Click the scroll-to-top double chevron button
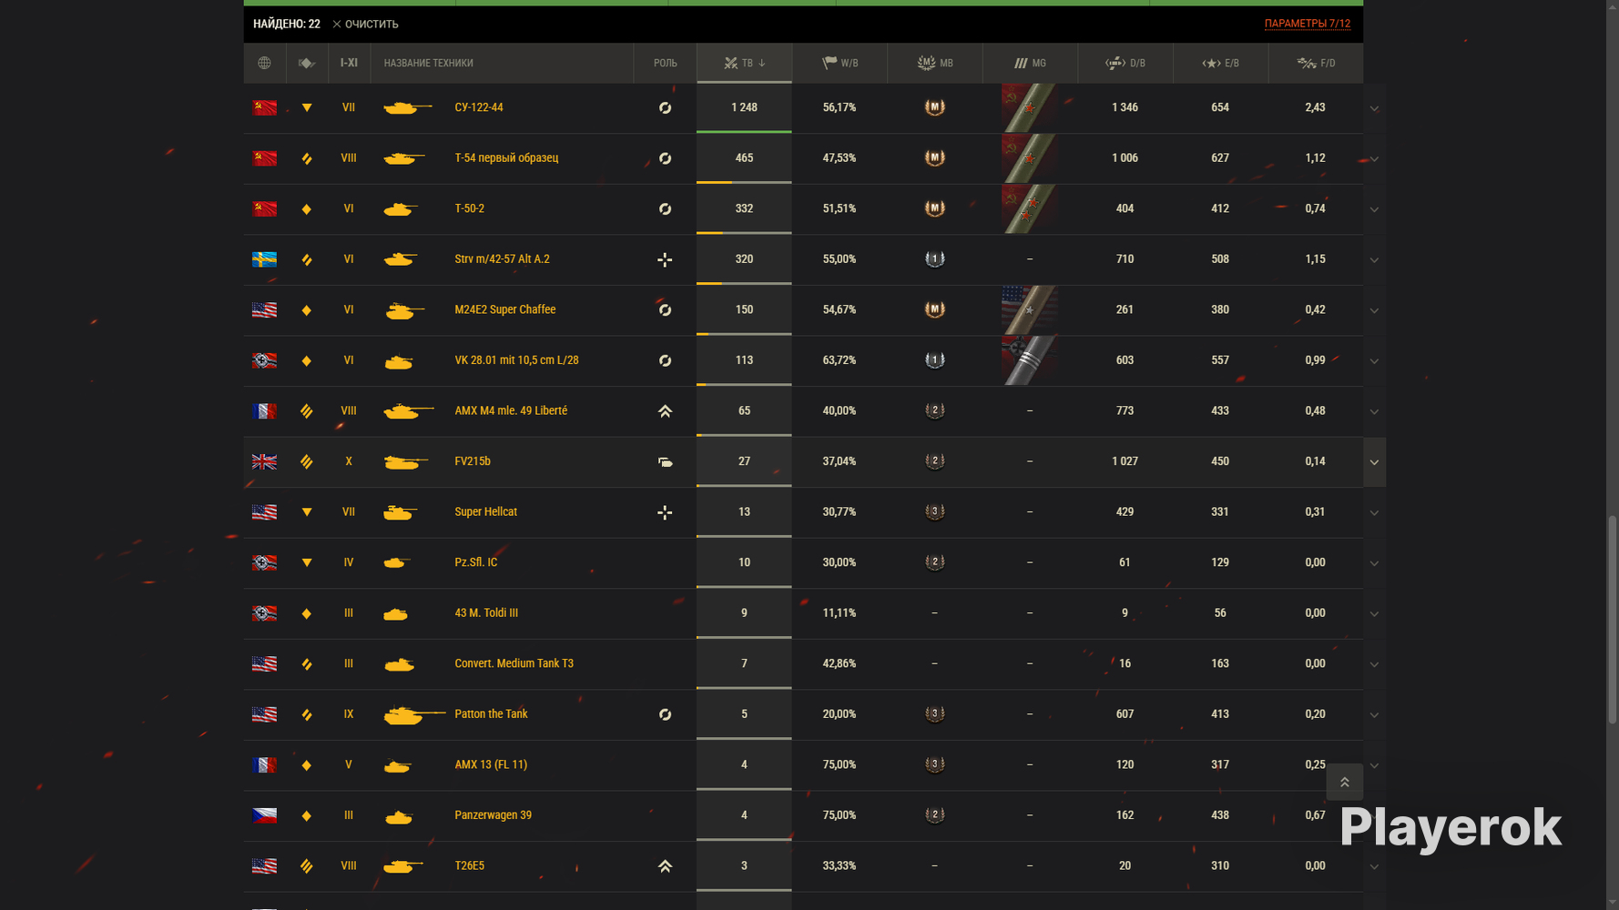 click(x=1344, y=782)
